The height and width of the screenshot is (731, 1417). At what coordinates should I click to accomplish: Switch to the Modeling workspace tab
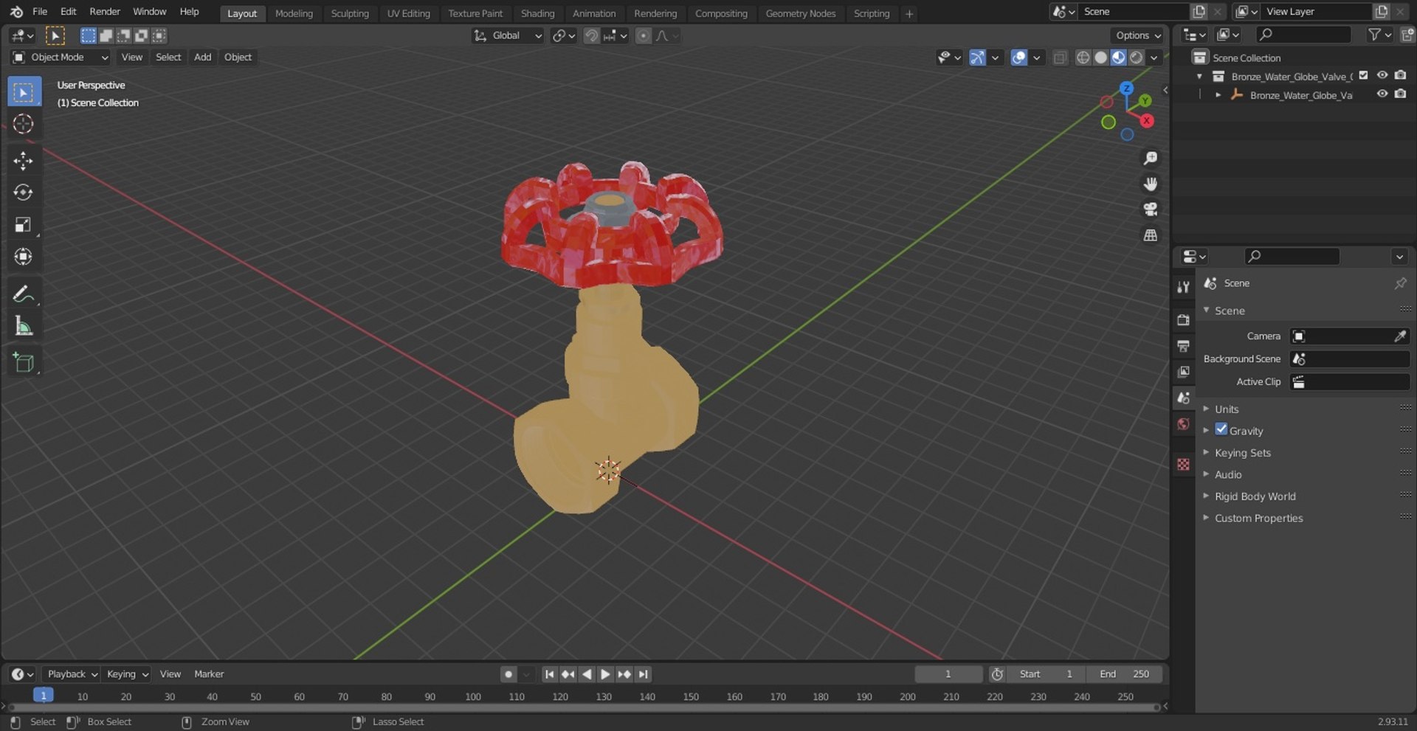294,13
